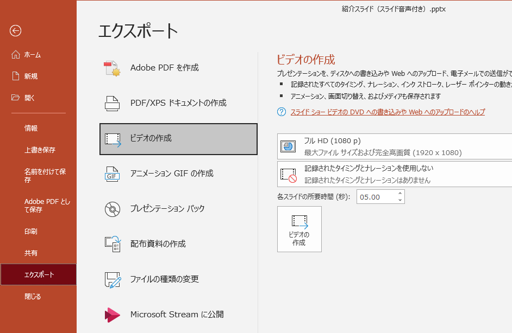Image resolution: width=512 pixels, height=333 pixels.
Task: Click the アニメーション GIF icon
Action: click(112, 174)
